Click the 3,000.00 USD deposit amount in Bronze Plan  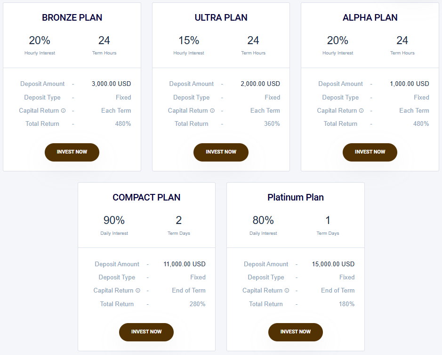pyautogui.click(x=111, y=84)
